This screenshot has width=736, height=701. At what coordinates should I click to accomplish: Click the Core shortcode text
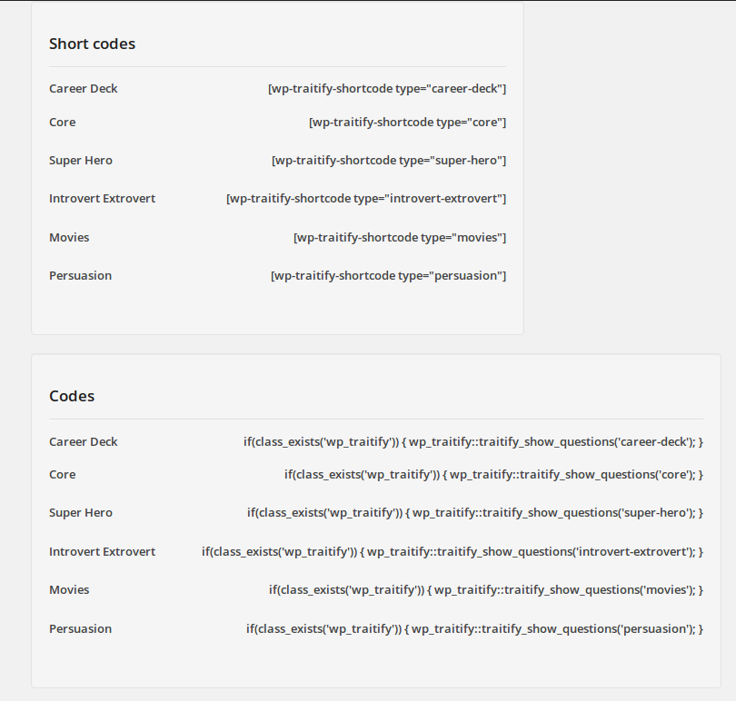pyautogui.click(x=407, y=123)
